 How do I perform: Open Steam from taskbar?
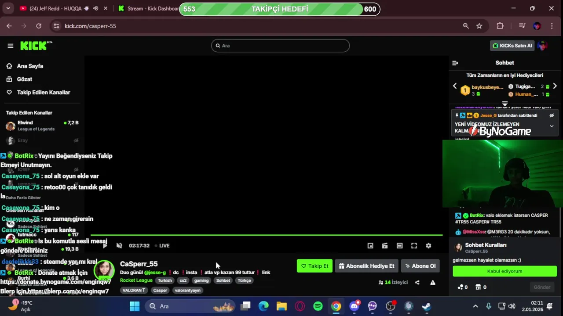(x=426, y=306)
